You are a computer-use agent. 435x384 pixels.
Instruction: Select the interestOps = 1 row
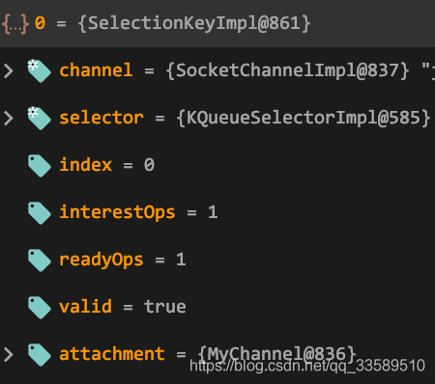[217, 212]
